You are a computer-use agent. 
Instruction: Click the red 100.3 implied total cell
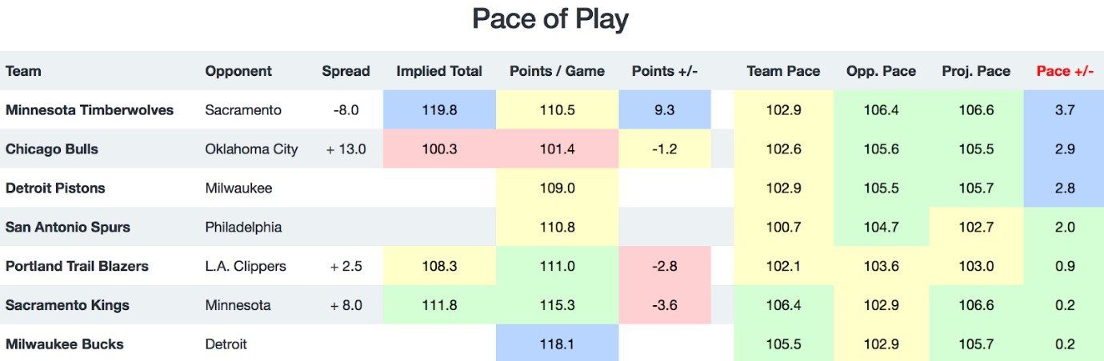pyautogui.click(x=439, y=149)
